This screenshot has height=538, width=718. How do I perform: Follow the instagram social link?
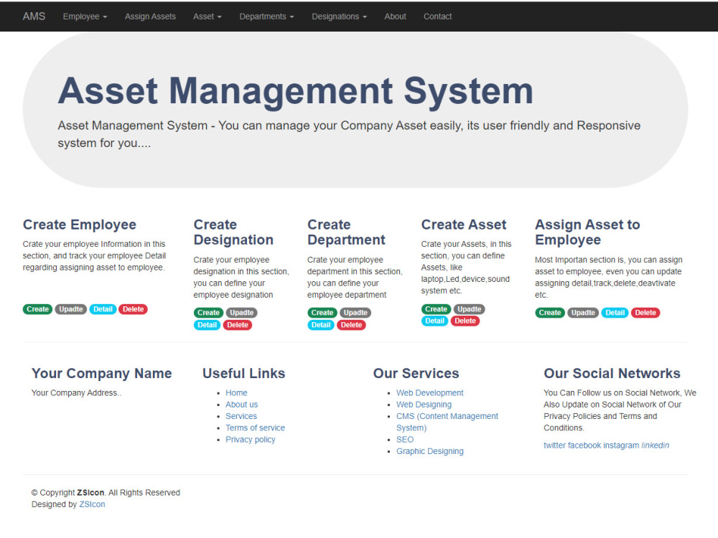pyautogui.click(x=621, y=445)
